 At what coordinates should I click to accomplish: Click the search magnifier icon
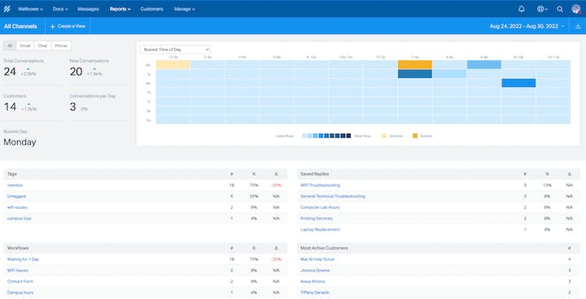[x=560, y=9]
